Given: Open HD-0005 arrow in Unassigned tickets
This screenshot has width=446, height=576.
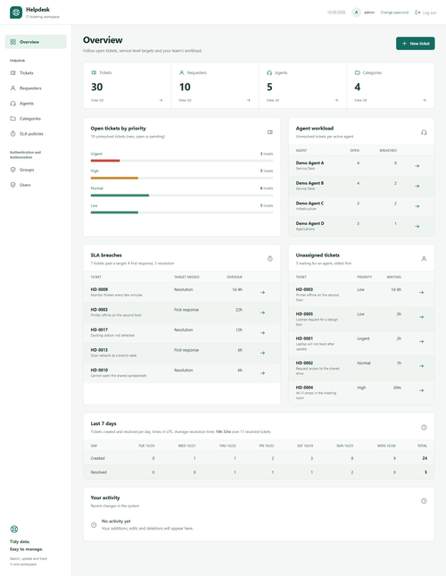Looking at the screenshot, I should coord(421,317).
